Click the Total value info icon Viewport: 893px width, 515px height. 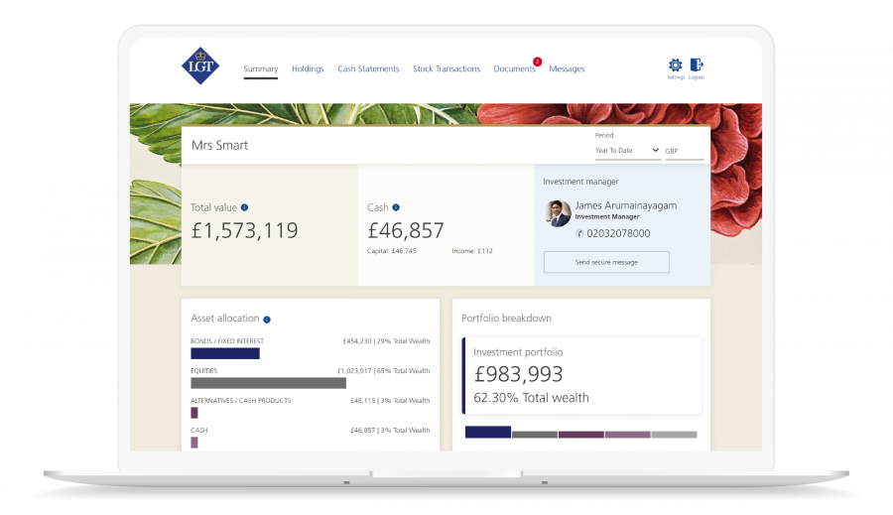(x=244, y=207)
